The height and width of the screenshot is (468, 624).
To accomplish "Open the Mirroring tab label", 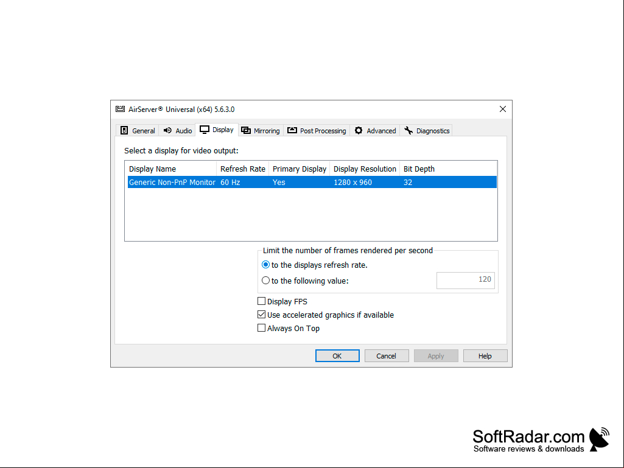I will tap(267, 131).
